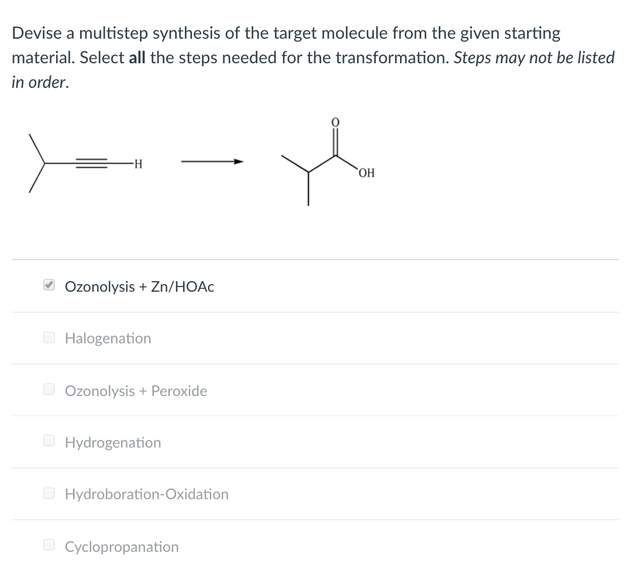Select the Halogenation option label
This screenshot has width=640, height=580.
coord(107,338)
